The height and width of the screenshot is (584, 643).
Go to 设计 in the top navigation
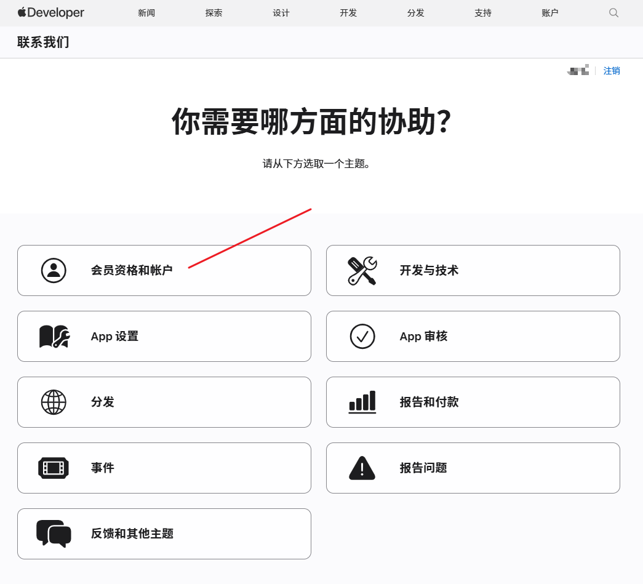(x=281, y=13)
